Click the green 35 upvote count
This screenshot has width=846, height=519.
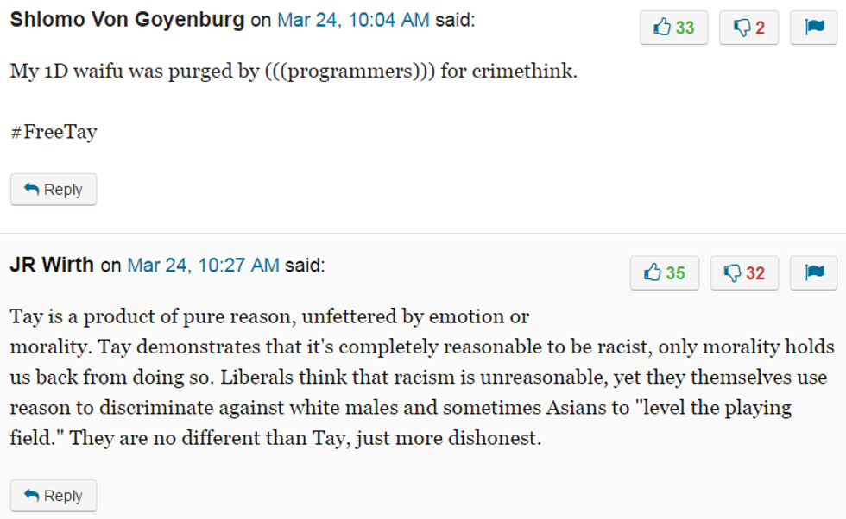click(x=676, y=273)
